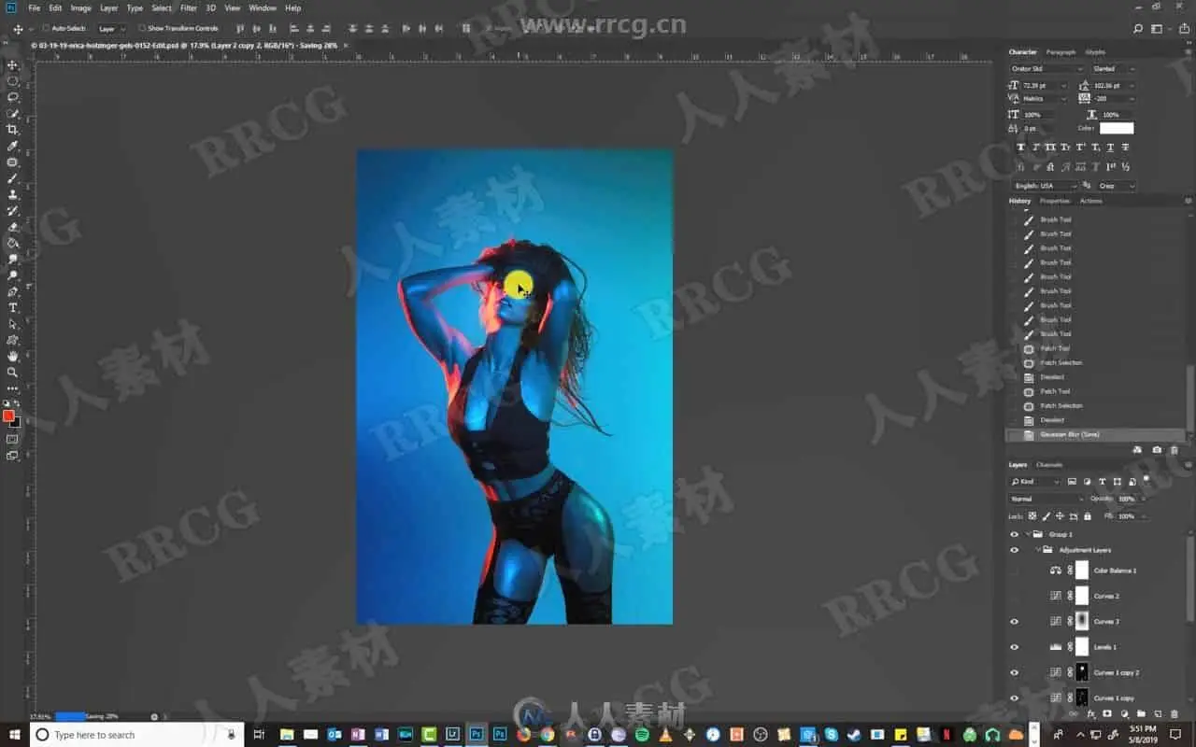Select the Gaussian Blur history state

[1095, 435]
